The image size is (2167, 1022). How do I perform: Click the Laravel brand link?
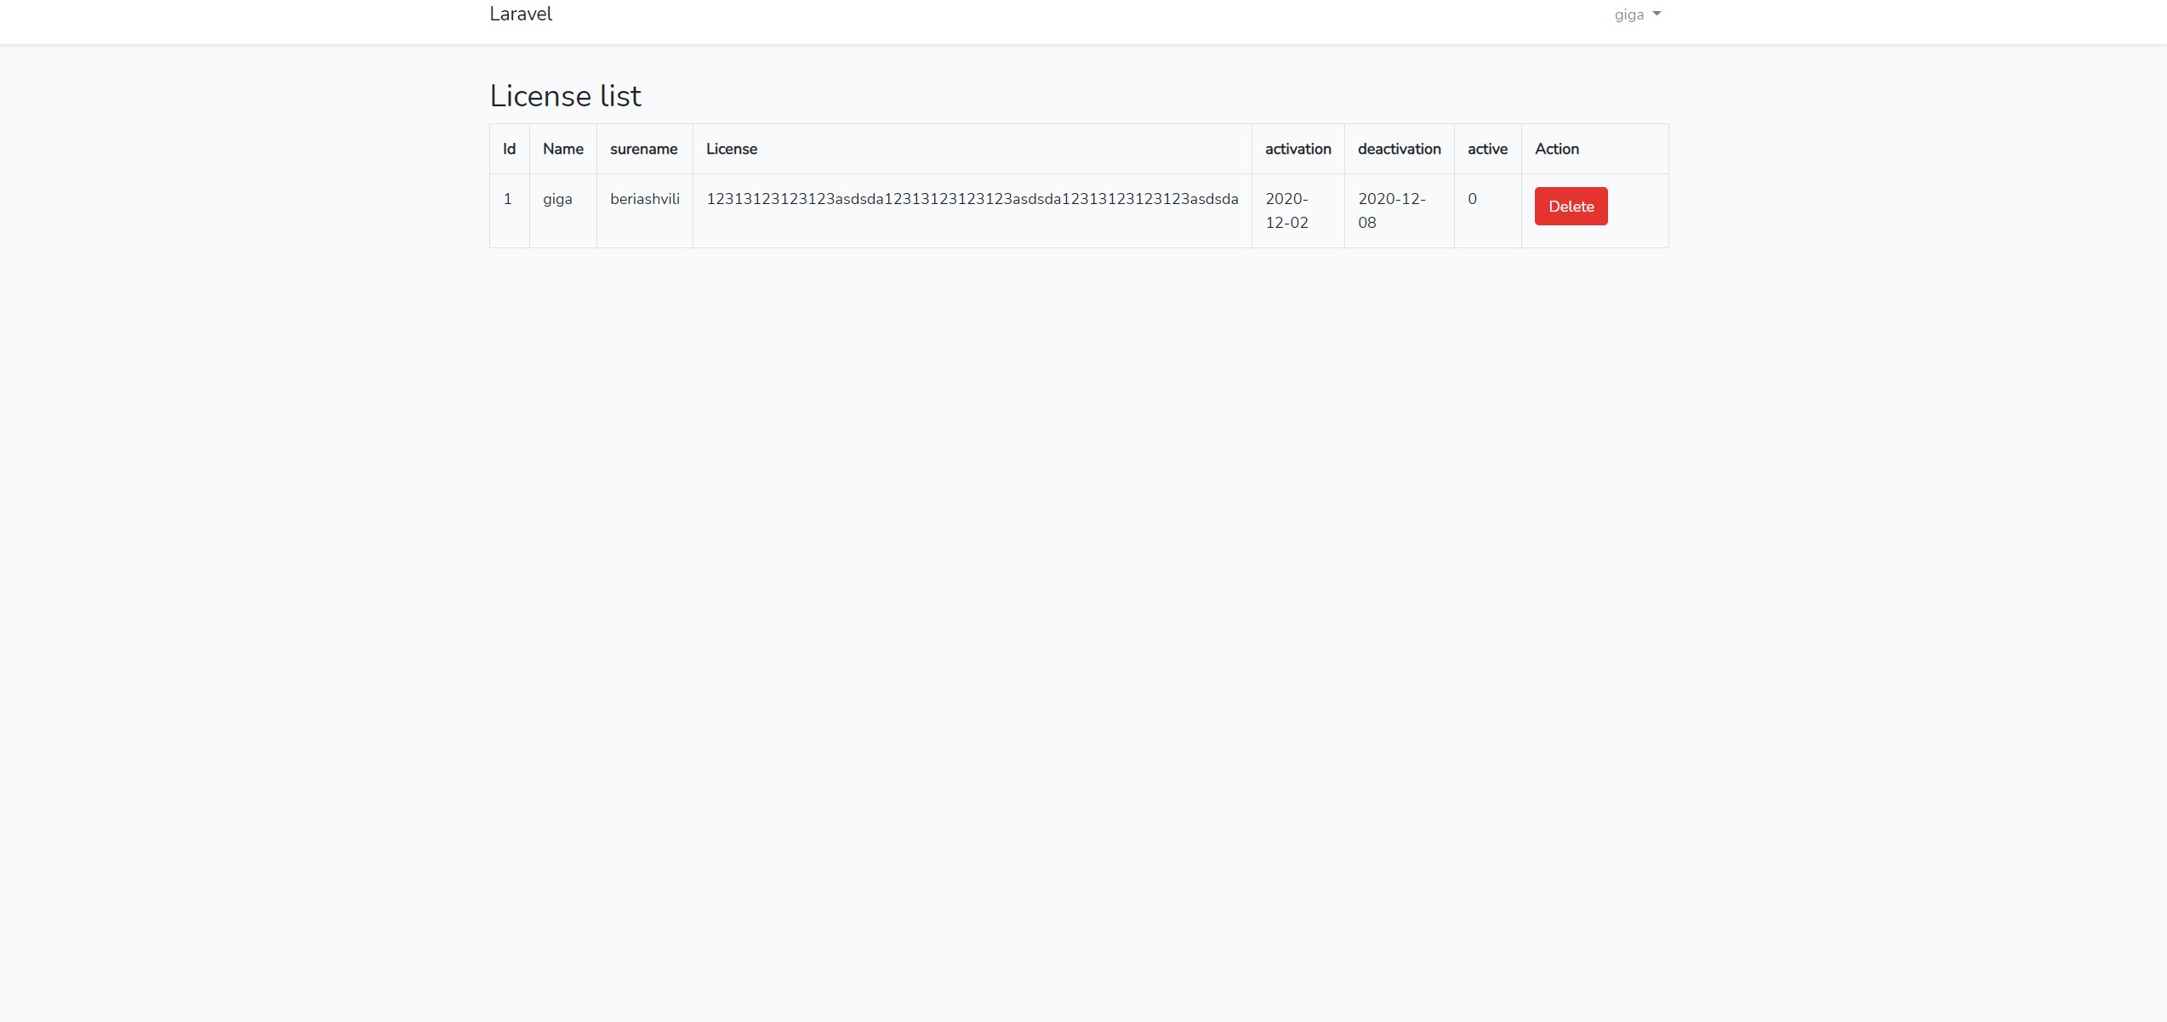click(520, 14)
